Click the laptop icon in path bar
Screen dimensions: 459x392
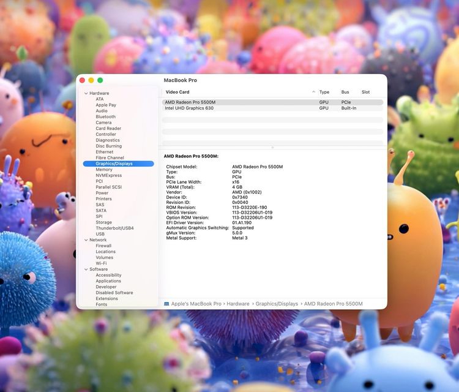pyautogui.click(x=166, y=304)
